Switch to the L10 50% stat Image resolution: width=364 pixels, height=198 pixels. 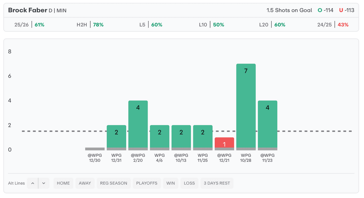[212, 25]
